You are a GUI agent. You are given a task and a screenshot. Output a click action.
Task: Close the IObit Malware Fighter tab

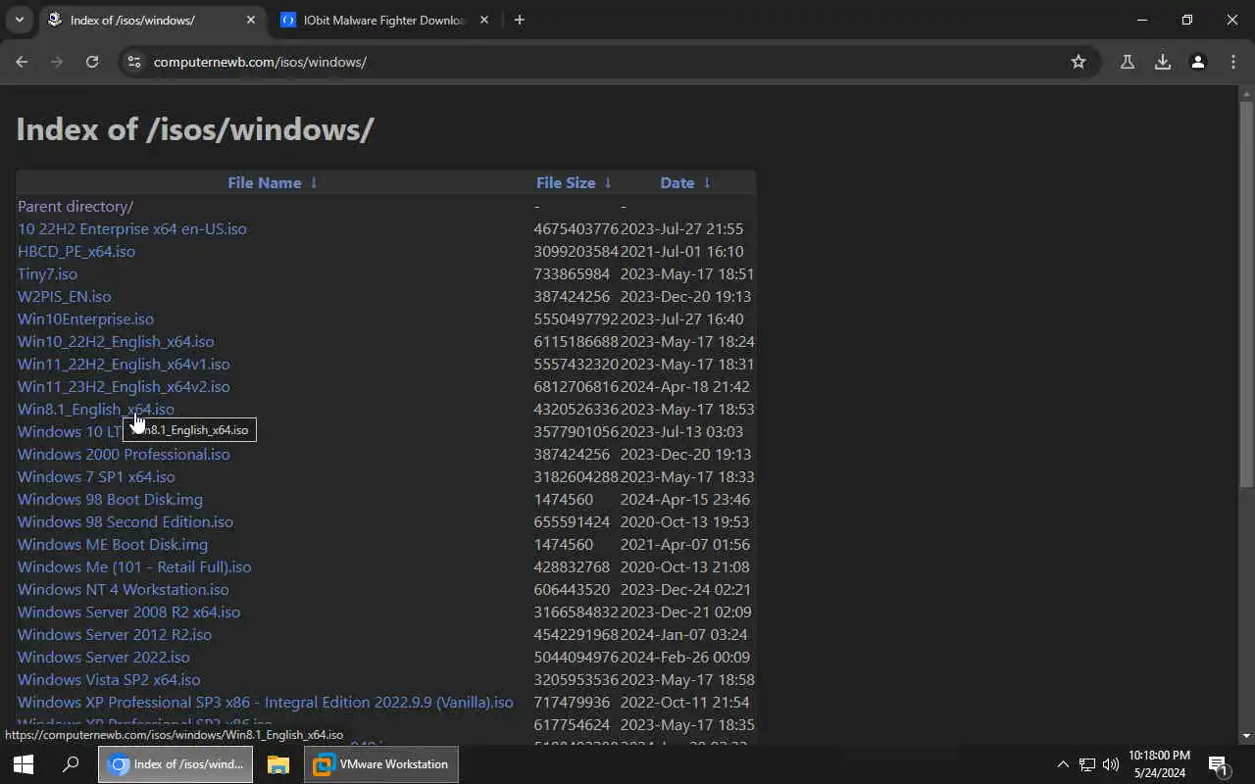(484, 20)
